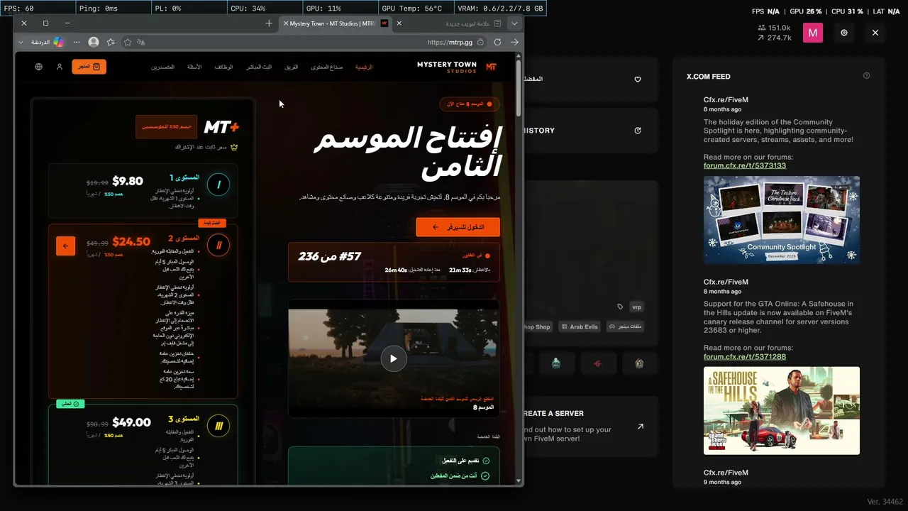908x511 pixels.
Task: Click the orange arrow button on Level 2 card
Action: coord(65,246)
